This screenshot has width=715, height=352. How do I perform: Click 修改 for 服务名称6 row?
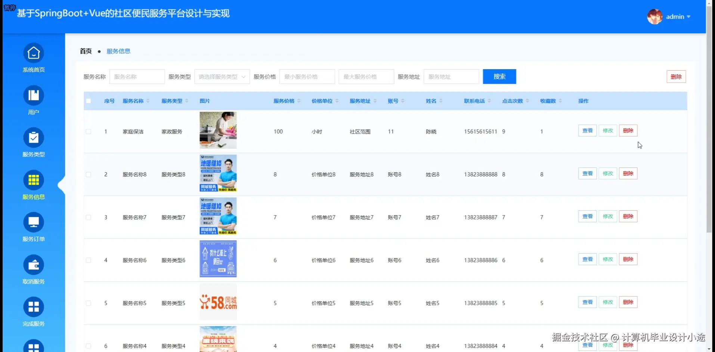pos(608,259)
